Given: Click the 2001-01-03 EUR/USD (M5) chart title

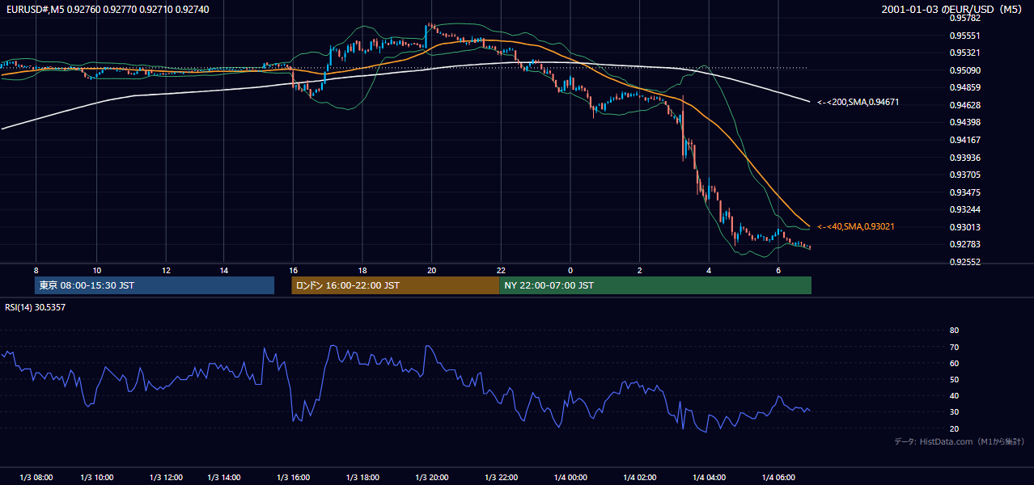Looking at the screenshot, I should tap(952, 9).
